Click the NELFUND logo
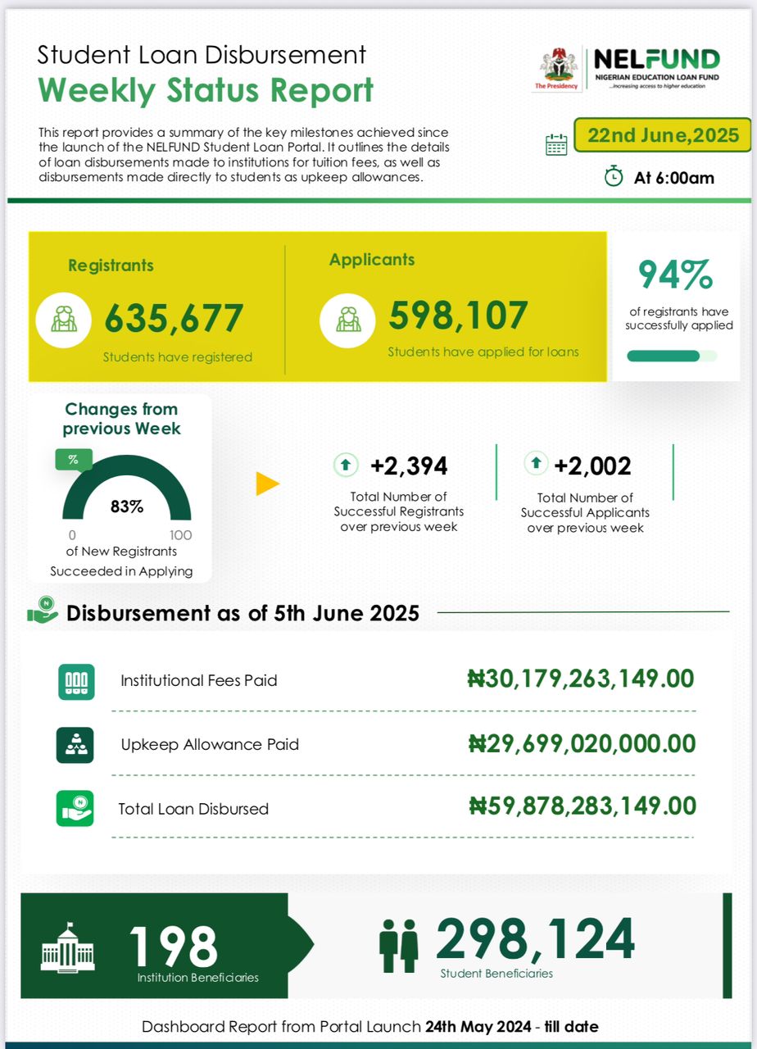 (x=656, y=68)
